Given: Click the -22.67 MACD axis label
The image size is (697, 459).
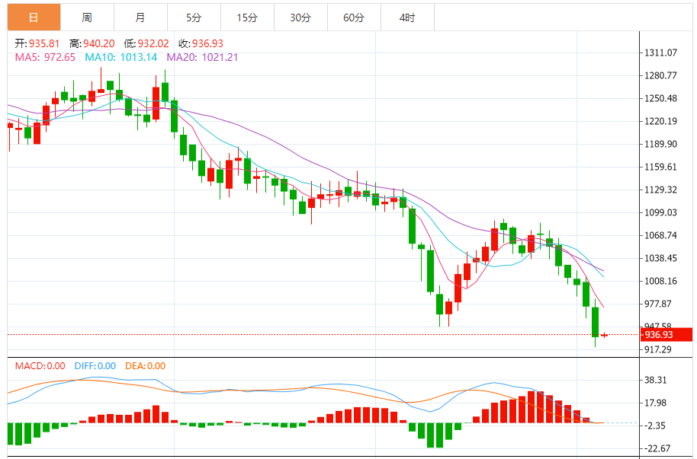Looking at the screenshot, I should pos(657,449).
